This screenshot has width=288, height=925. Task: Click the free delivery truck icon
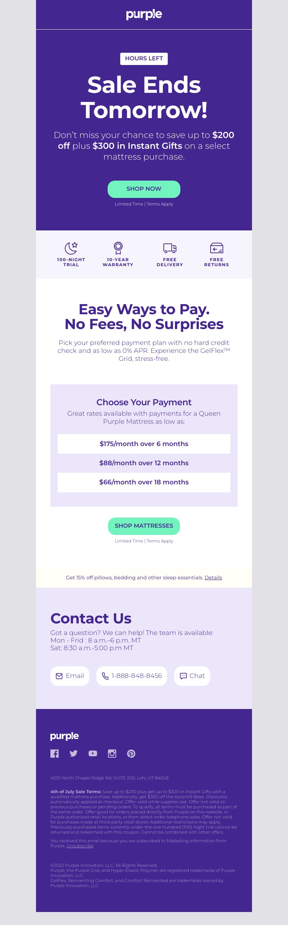(x=170, y=248)
